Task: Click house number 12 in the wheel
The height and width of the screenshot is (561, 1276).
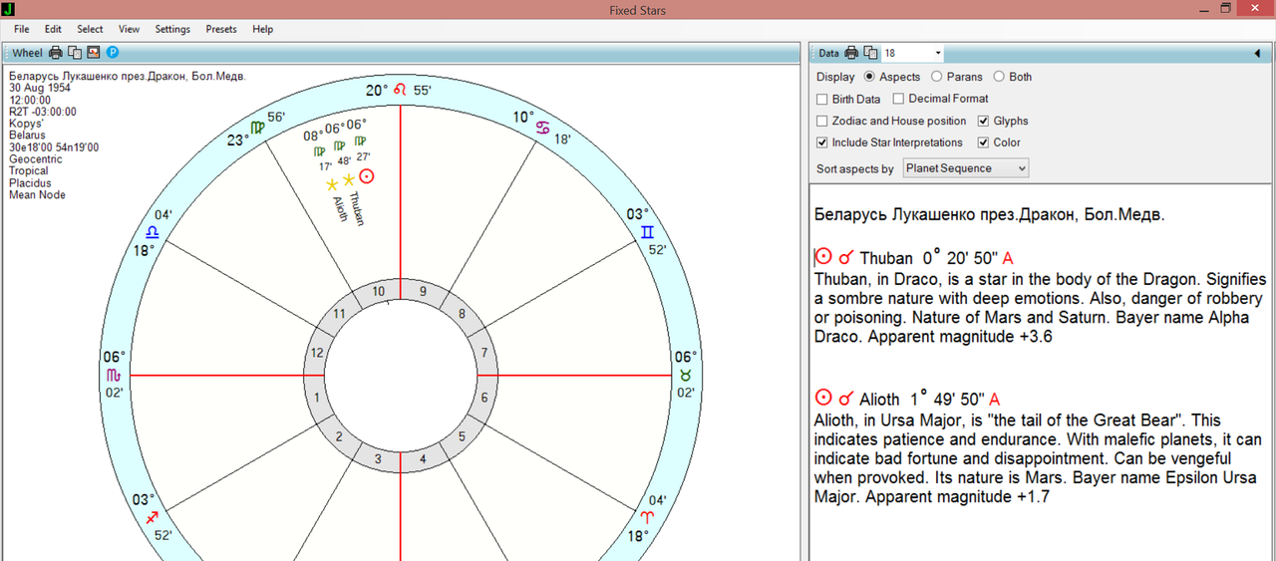Action: coord(317,353)
